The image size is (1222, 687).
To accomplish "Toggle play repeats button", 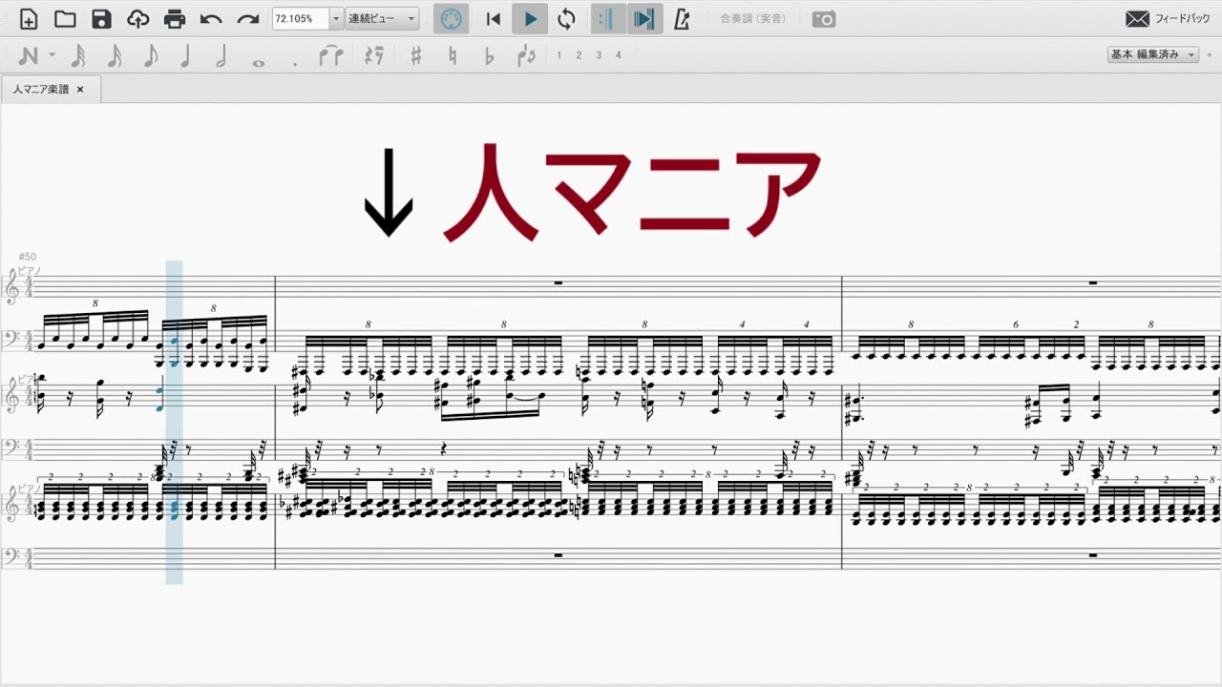I will click(x=607, y=19).
